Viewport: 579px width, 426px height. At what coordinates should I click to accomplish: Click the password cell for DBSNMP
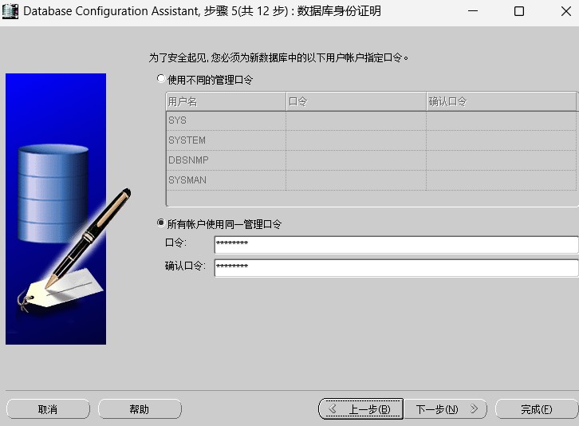[x=356, y=160]
